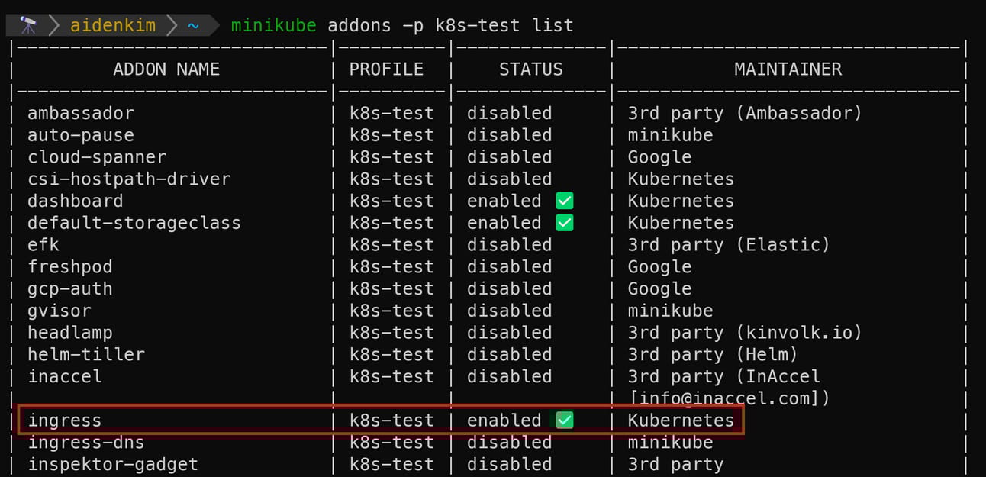
Task: Click the green checkmark beside default-storageclass
Action: (x=565, y=223)
